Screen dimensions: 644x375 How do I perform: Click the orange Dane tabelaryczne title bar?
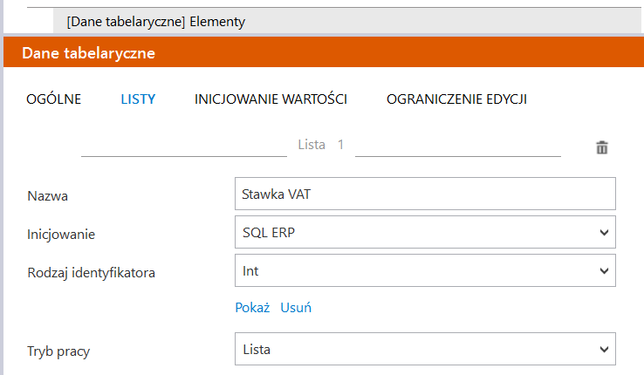pos(322,53)
